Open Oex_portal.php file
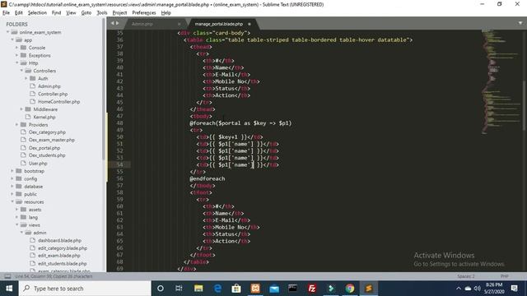Image resolution: width=527 pixels, height=296 pixels. pyautogui.click(x=44, y=148)
